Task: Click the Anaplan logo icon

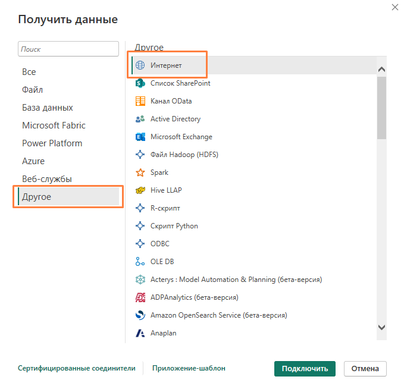Action: pyautogui.click(x=140, y=333)
